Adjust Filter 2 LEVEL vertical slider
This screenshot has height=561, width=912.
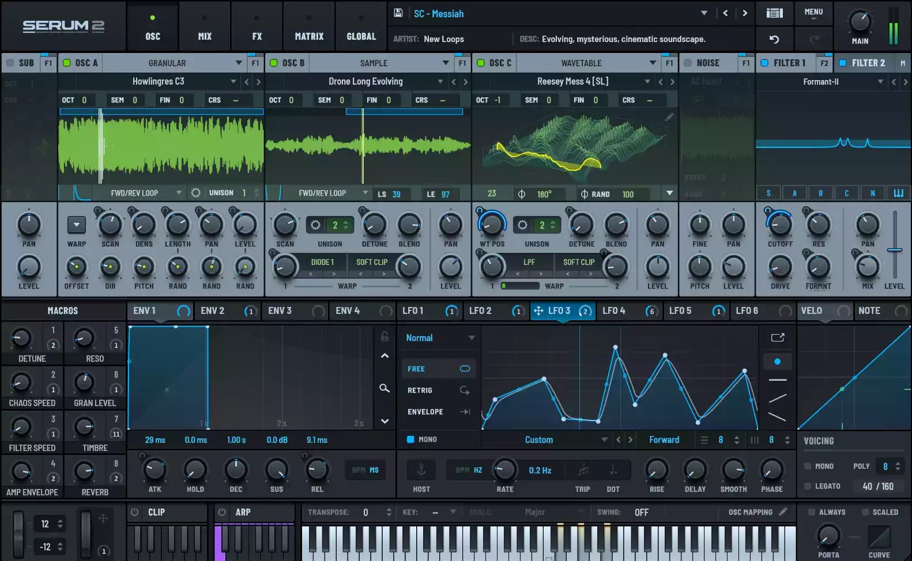pyautogui.click(x=894, y=250)
